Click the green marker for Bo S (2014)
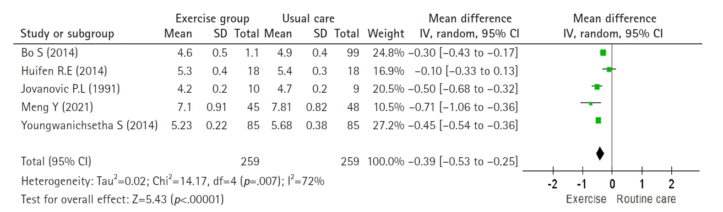Viewport: 723px width, 212px height. [603, 53]
